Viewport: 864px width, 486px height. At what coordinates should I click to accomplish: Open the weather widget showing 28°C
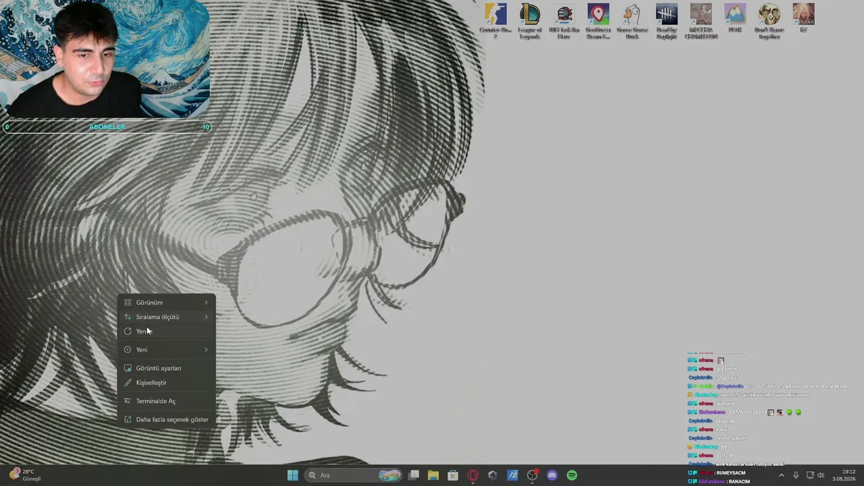coord(26,475)
